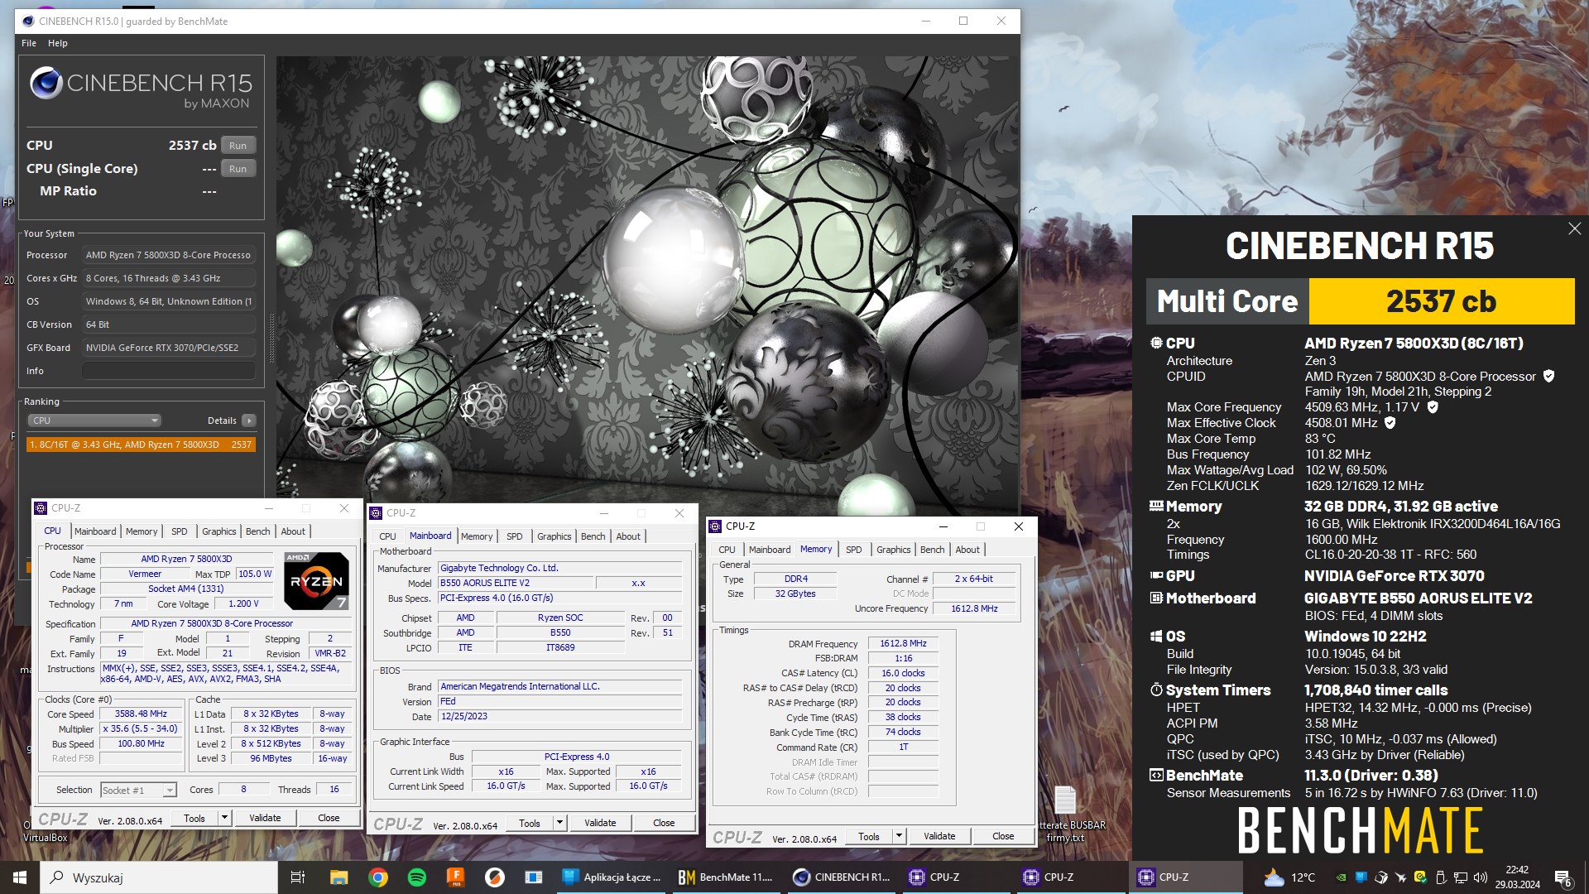Expand Tools dropdown arrow in right CPU-Z
1589x894 pixels.
coord(899,836)
